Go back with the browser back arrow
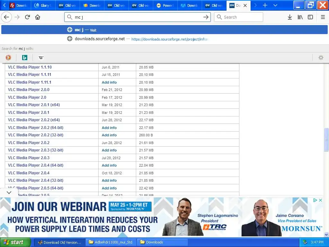This screenshot has height=247, width=329. click(x=6, y=17)
